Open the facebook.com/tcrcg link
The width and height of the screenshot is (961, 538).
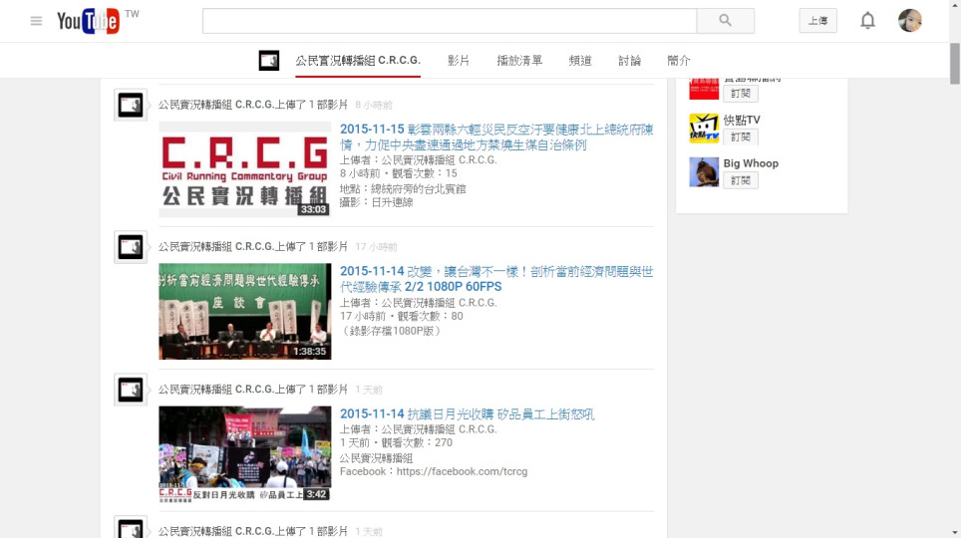pyautogui.click(x=463, y=472)
